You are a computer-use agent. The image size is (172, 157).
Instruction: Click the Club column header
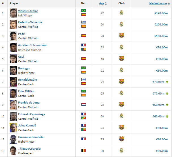pyautogui.click(x=122, y=3)
